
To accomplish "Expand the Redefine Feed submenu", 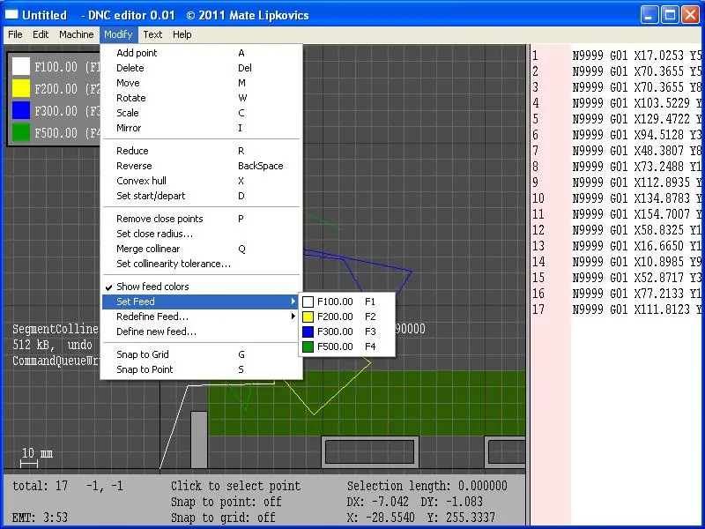I will pos(202,317).
